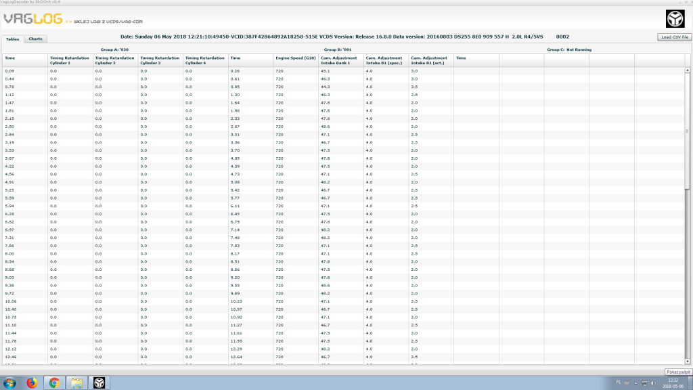693x390 pixels.
Task: Click the vertical scrollbar thumb
Action: pos(688,131)
